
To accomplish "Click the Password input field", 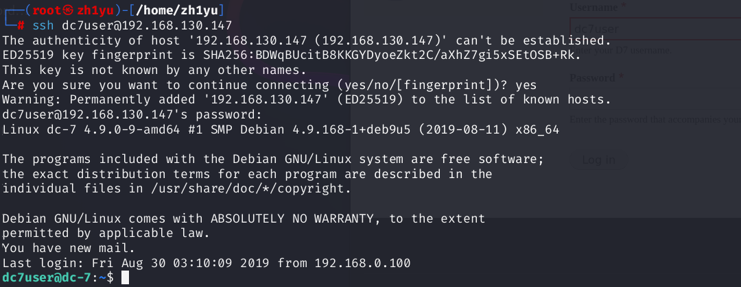I will pos(652,98).
